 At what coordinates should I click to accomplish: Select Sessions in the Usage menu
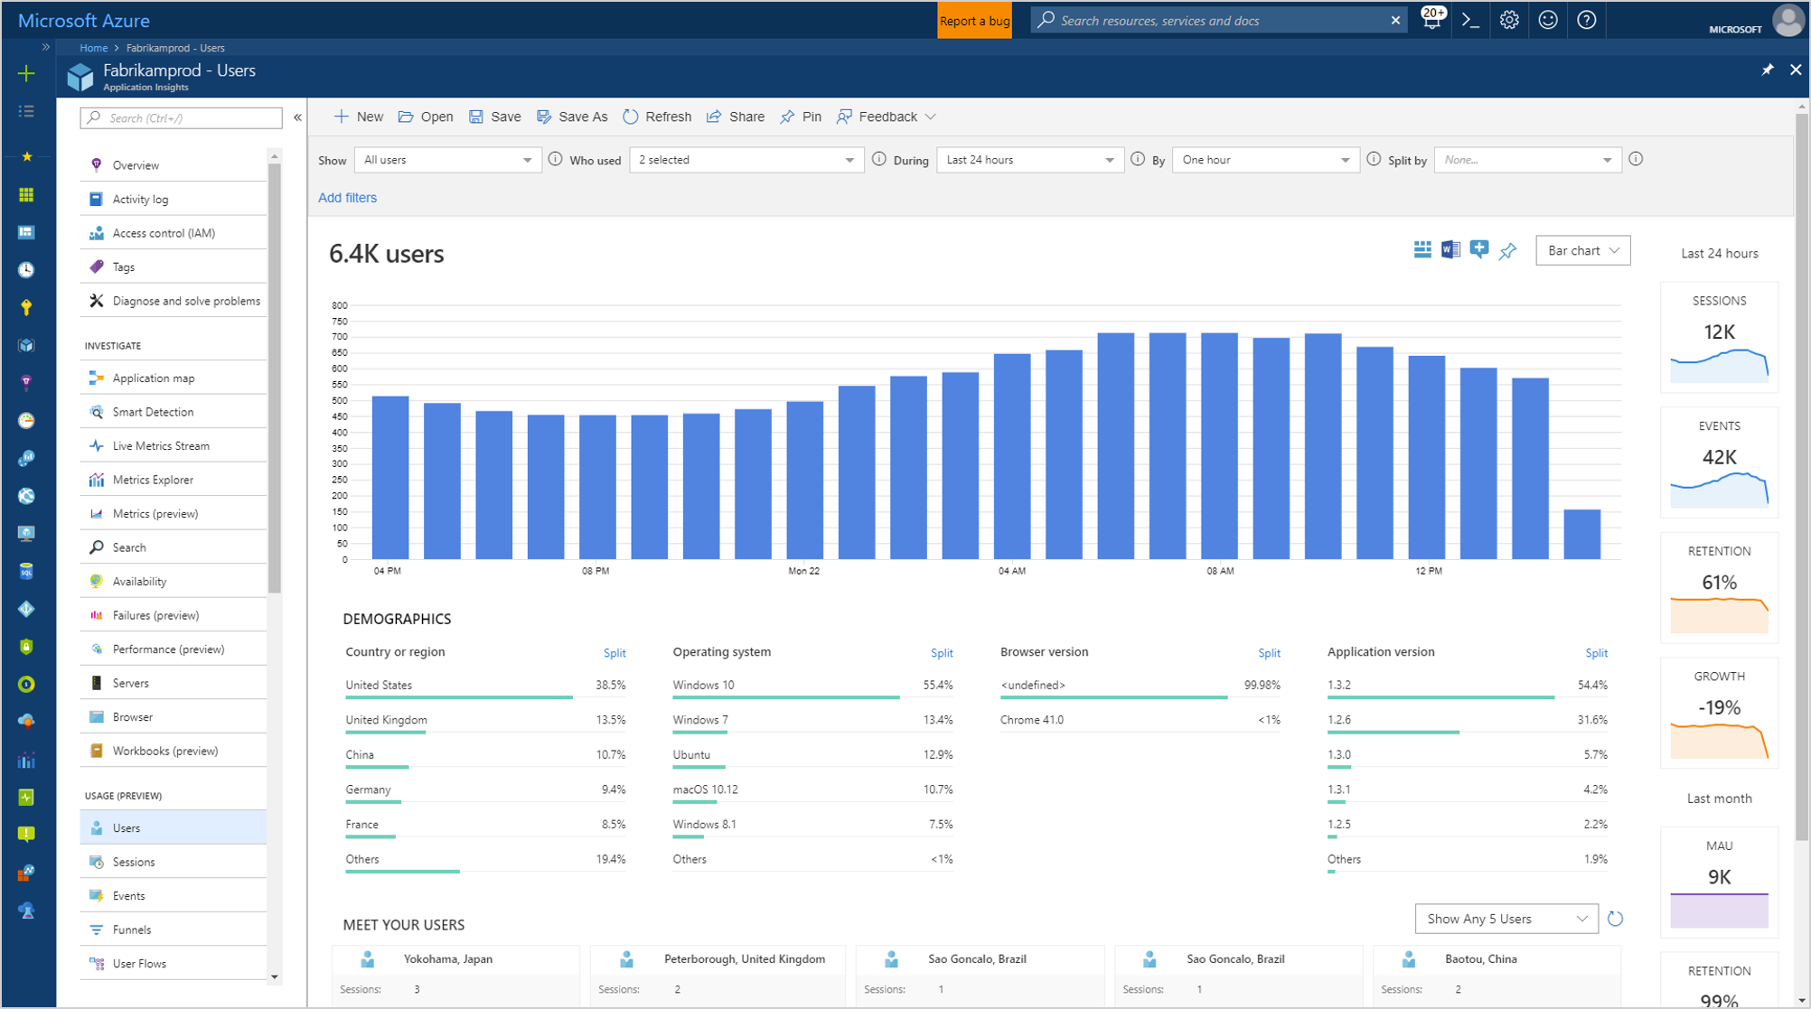(x=134, y=862)
